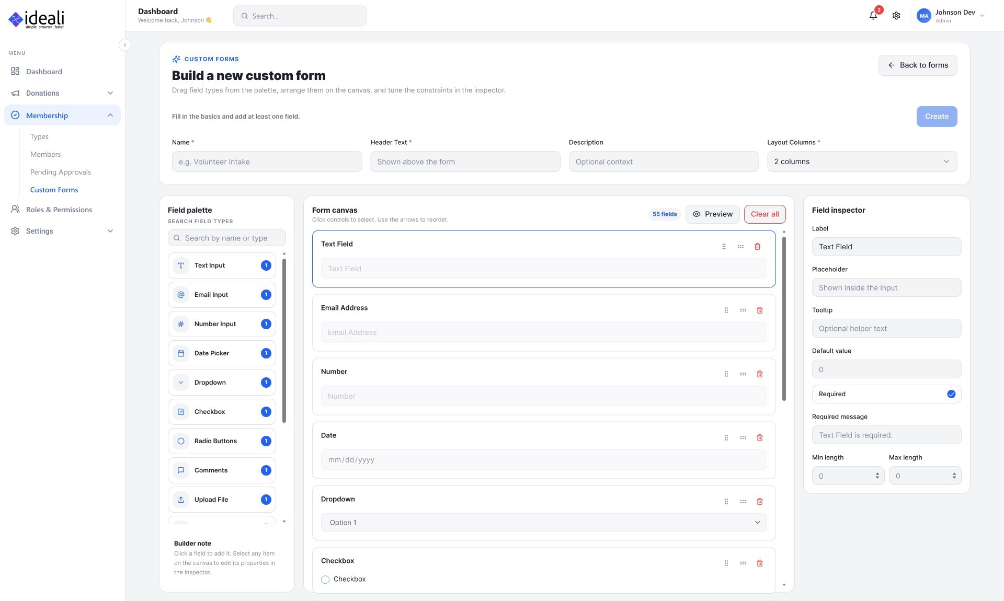Image resolution: width=1004 pixels, height=601 pixels.
Task: Click the Number field horizontal grip icon
Action: tap(743, 374)
